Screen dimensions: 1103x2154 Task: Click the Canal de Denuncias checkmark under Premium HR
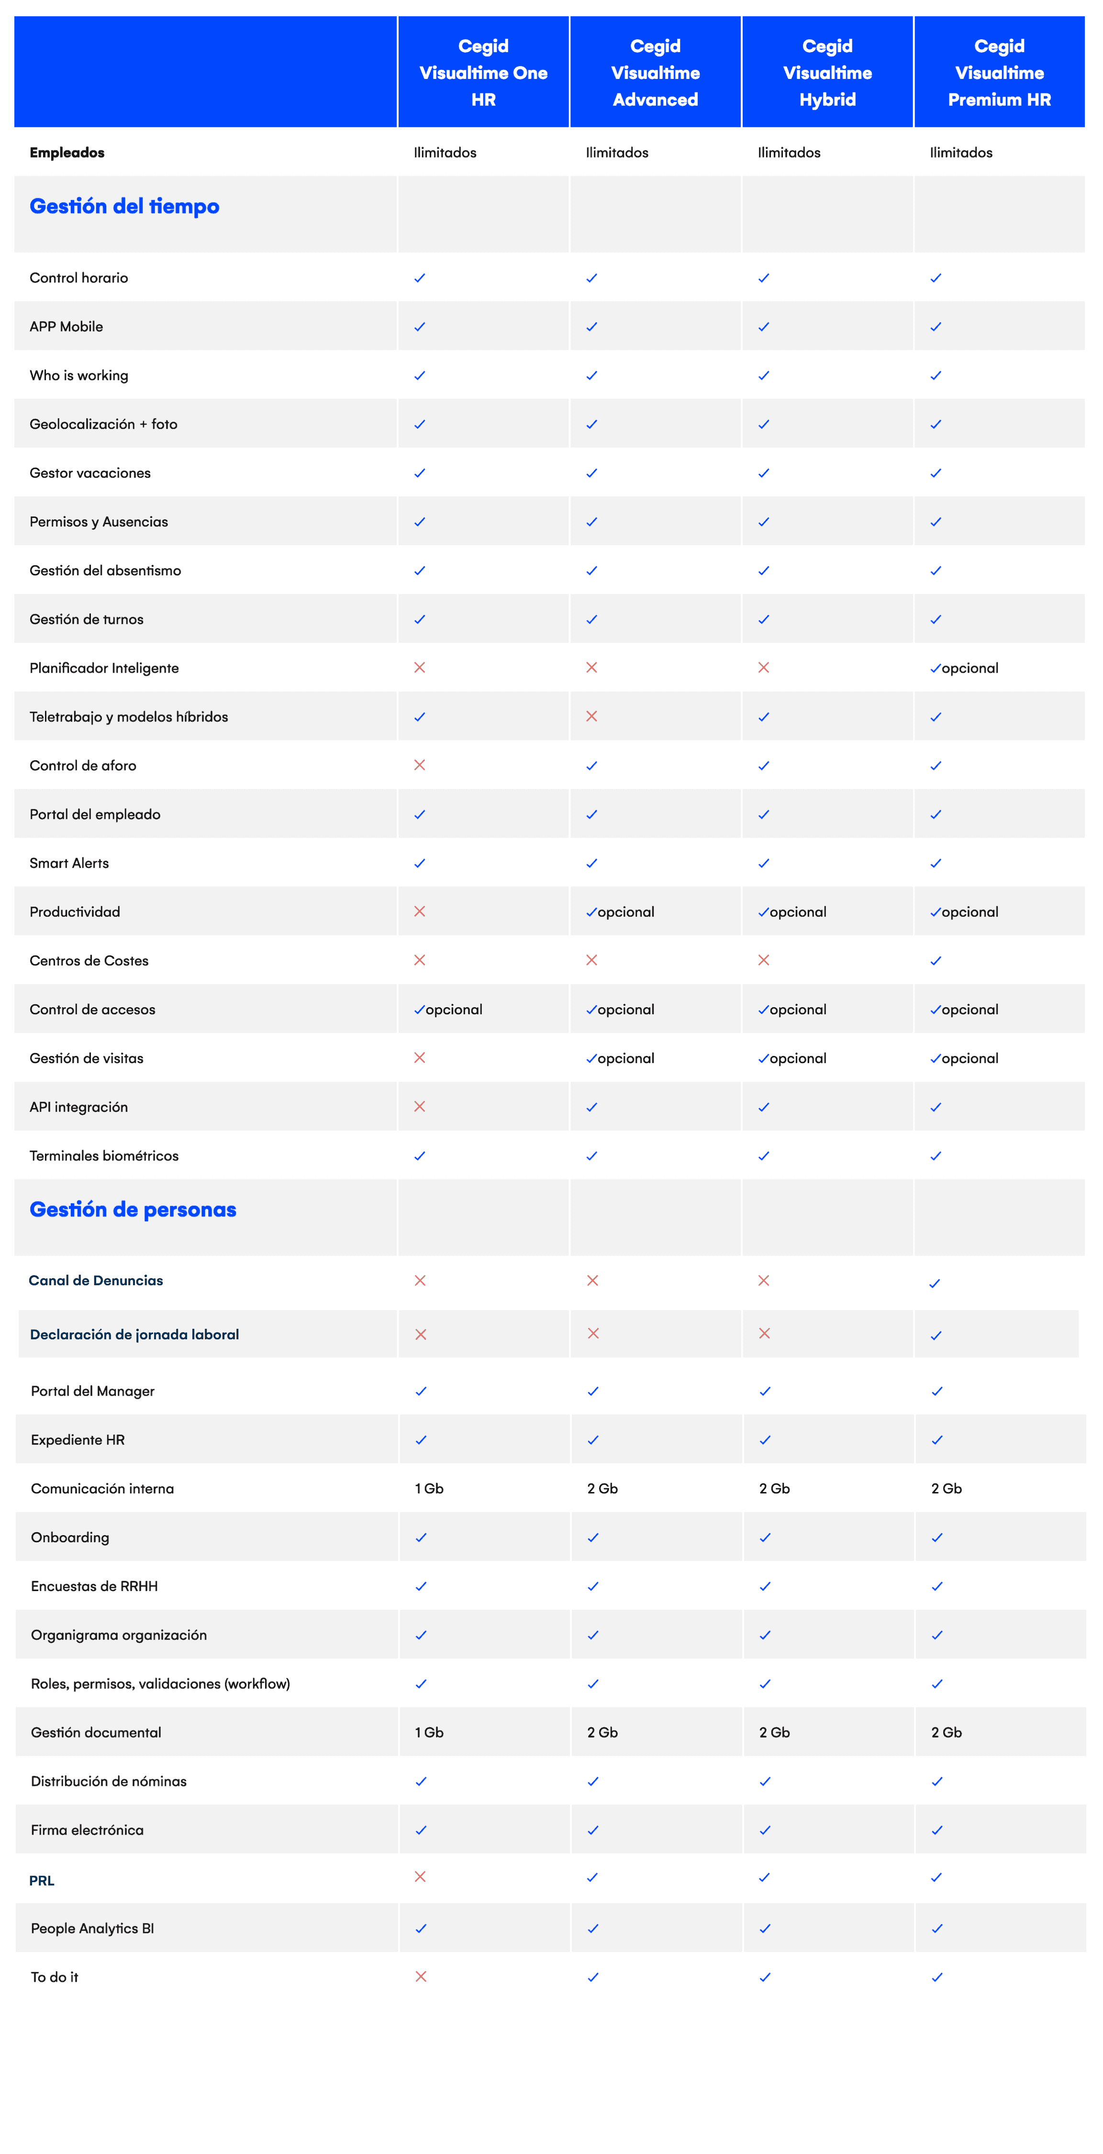935,1283
